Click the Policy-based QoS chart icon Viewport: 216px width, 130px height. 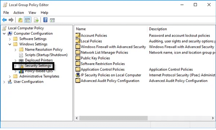[x=21, y=71]
